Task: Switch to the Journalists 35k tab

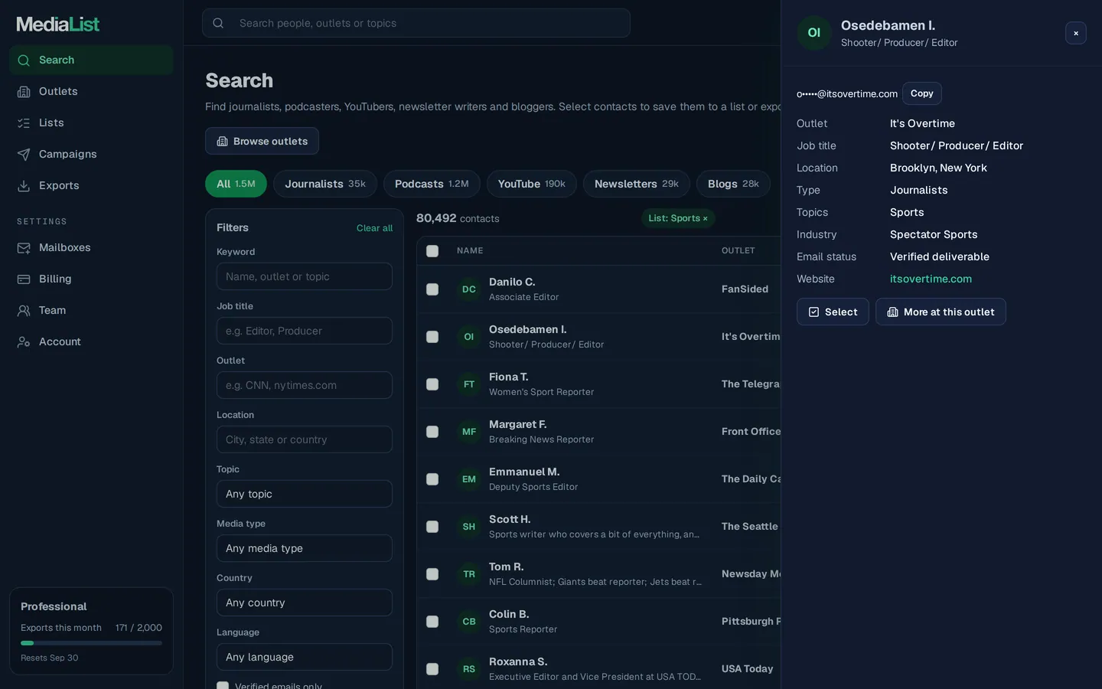Action: click(325, 184)
